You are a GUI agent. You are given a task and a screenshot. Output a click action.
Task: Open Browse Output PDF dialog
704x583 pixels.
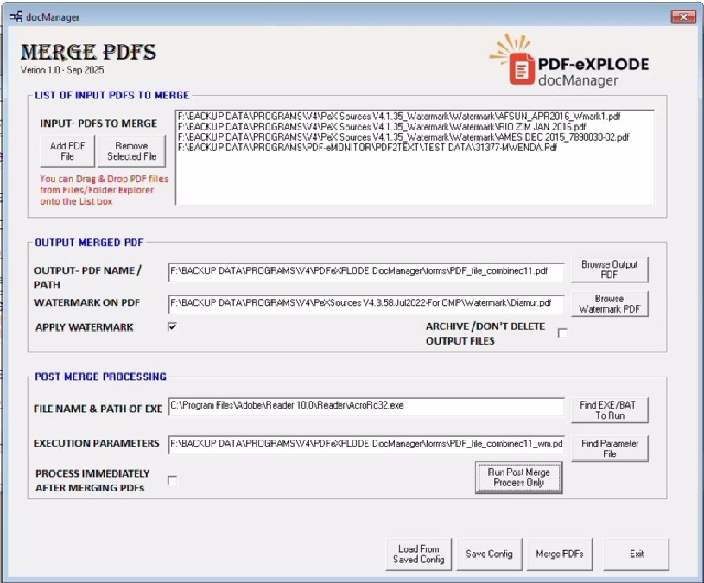[x=609, y=269]
